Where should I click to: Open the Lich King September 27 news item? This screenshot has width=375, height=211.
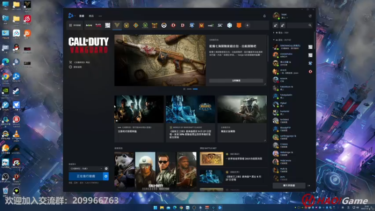coord(233,177)
